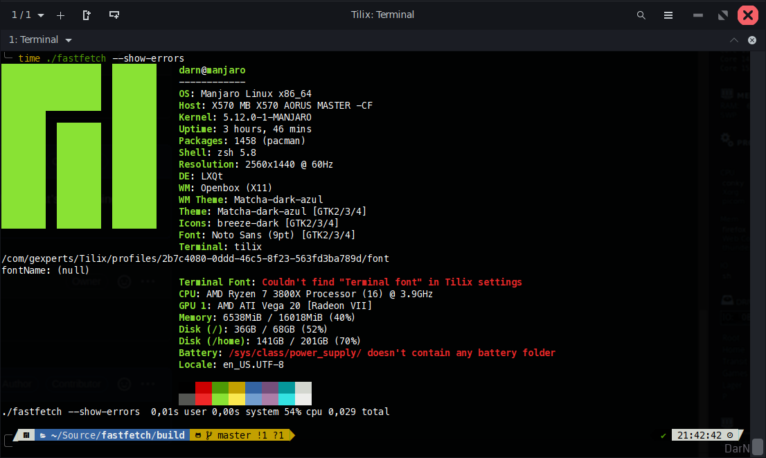Collapse the terminal with the chevron

click(x=733, y=39)
